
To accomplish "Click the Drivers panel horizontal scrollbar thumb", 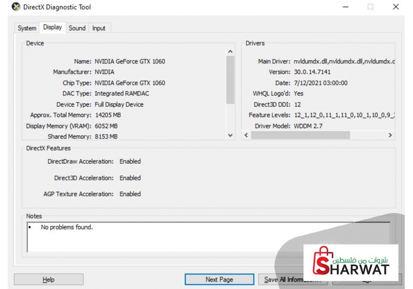I will [x=300, y=135].
